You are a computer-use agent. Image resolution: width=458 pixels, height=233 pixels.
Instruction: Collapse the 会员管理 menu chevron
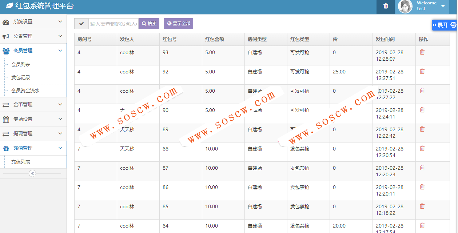click(60, 51)
